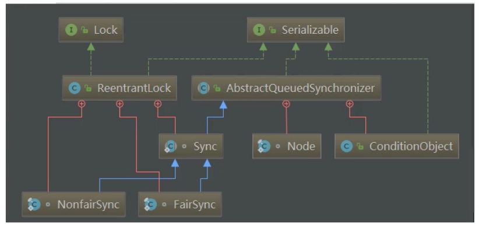Image resolution: width=479 pixels, height=228 pixels.
Task: Click the abstract class icon on Sync
Action: point(171,146)
